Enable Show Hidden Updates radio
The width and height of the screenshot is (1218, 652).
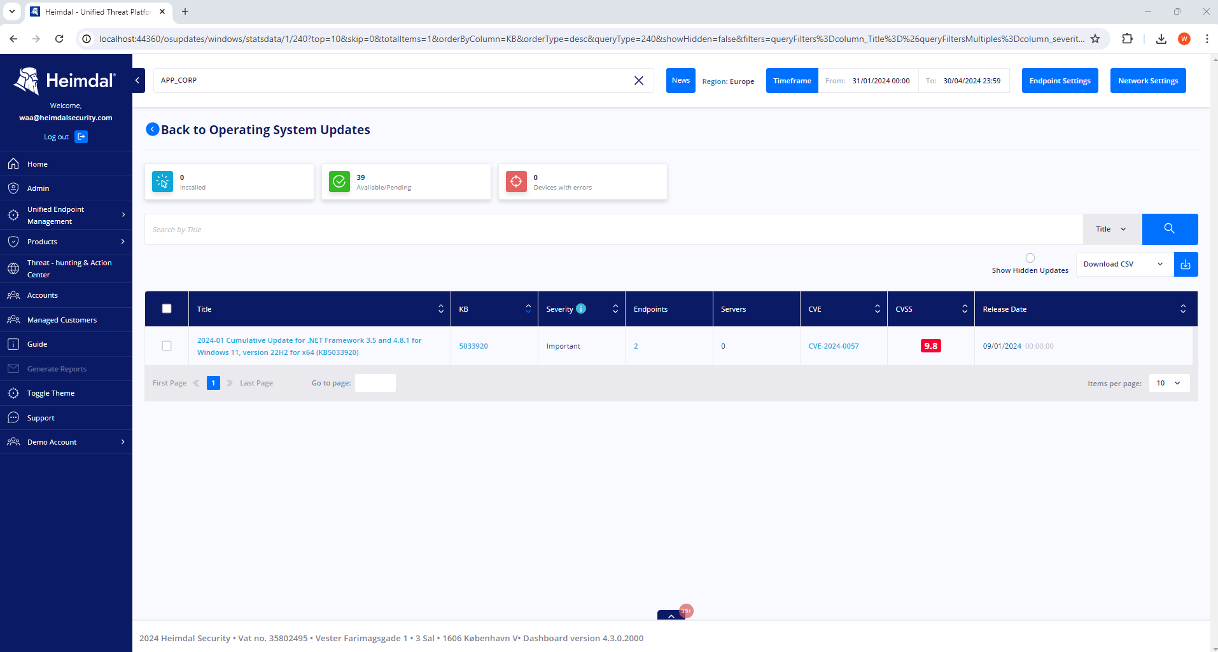[1030, 258]
